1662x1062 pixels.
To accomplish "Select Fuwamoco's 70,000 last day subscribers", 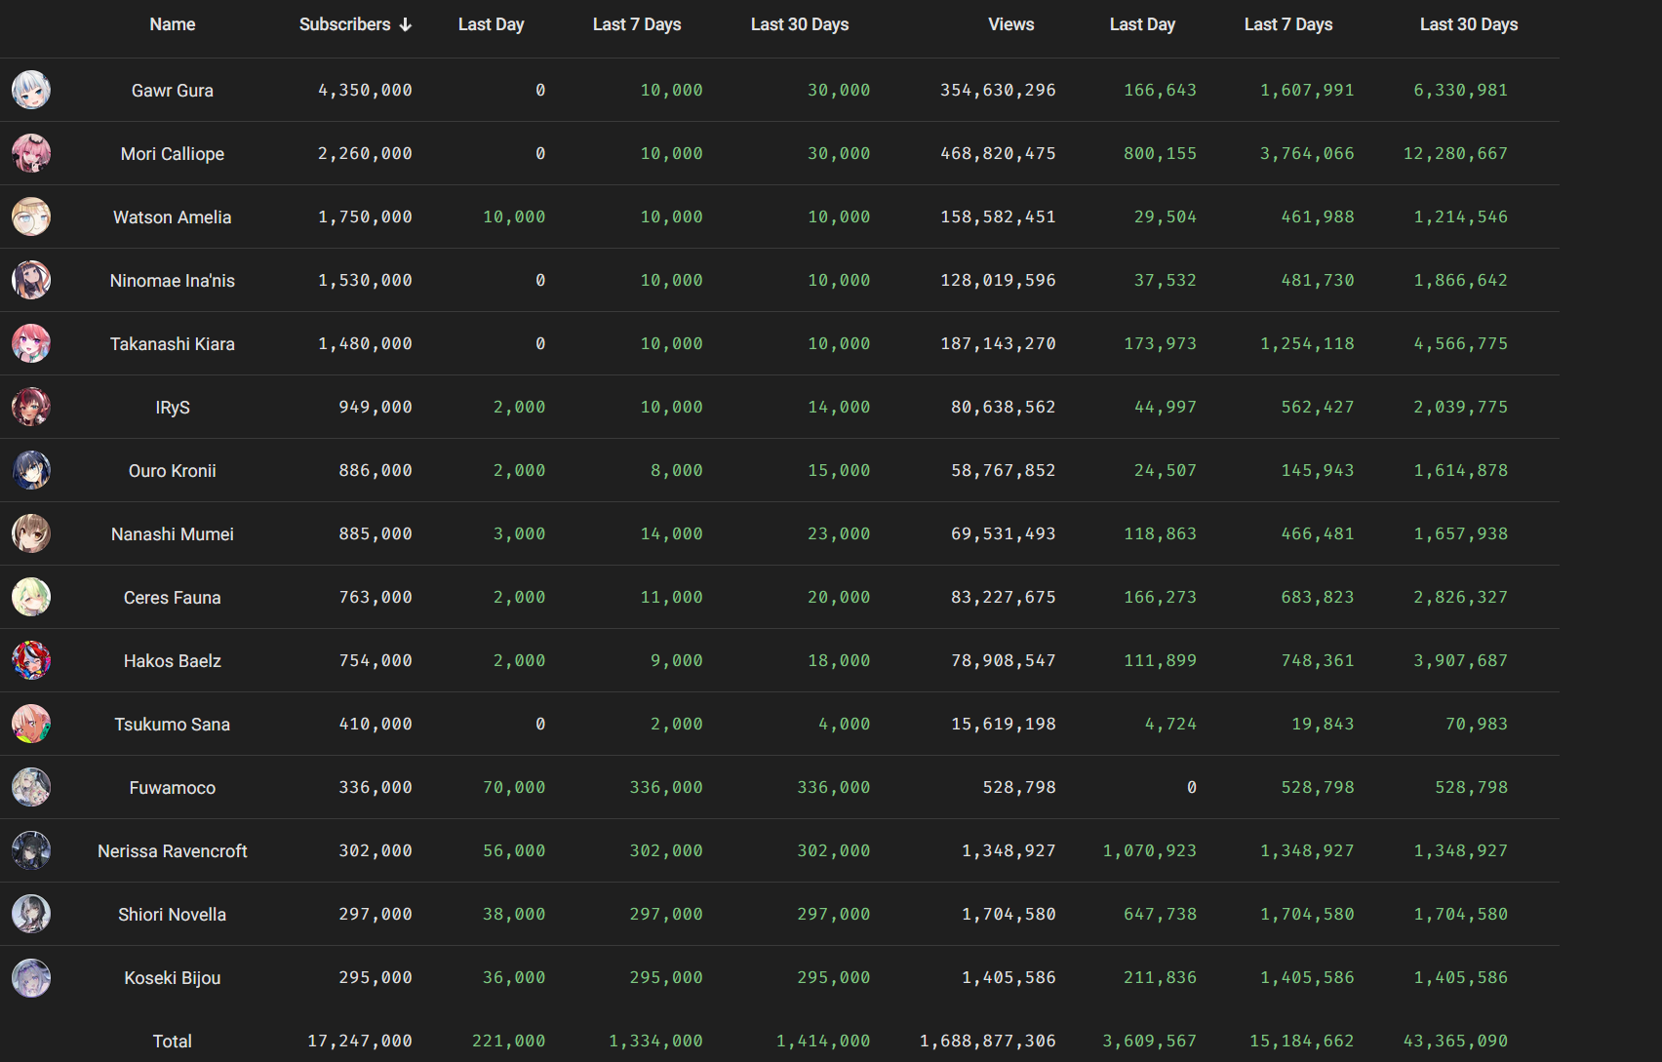I will (514, 787).
